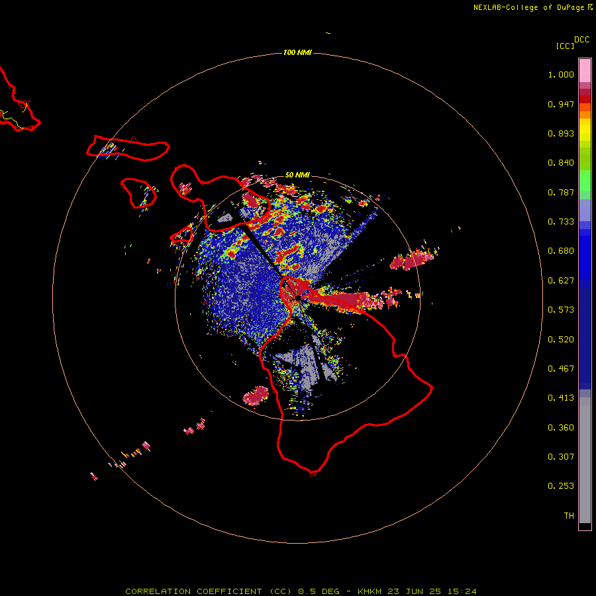Click the gray low-value color bar segment
This screenshot has height=596, width=596.
click(x=585, y=460)
